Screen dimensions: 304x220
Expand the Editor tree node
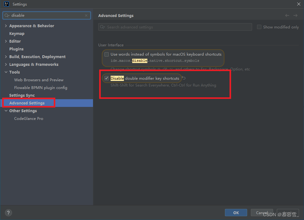click(x=6, y=41)
